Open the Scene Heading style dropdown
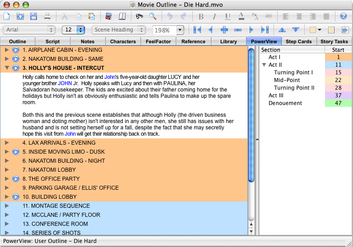 click(x=118, y=30)
